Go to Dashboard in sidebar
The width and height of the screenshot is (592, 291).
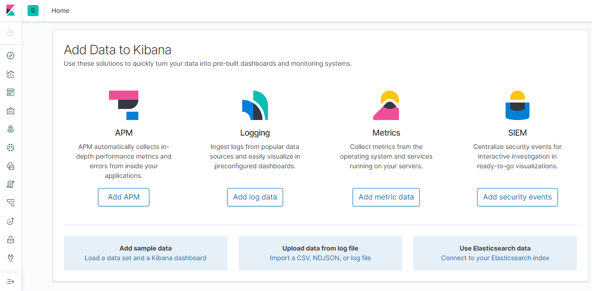pos(11,92)
